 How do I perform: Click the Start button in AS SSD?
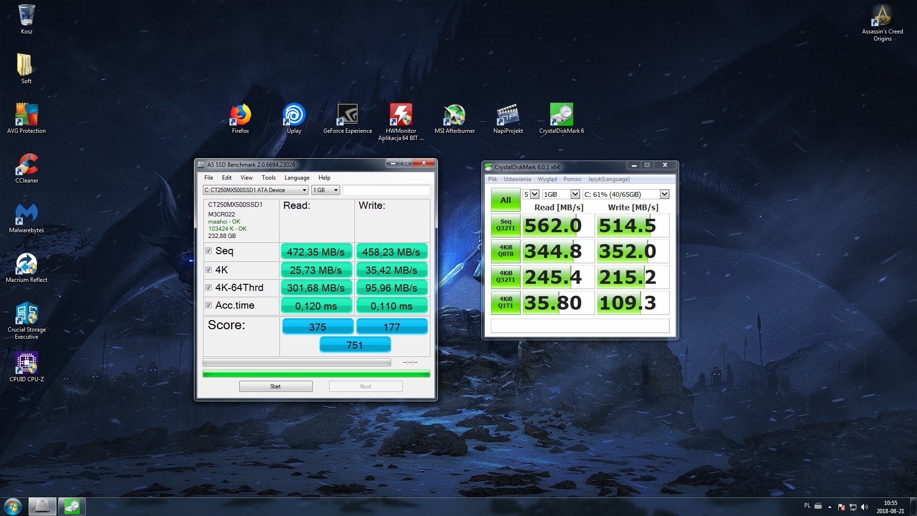click(x=276, y=387)
